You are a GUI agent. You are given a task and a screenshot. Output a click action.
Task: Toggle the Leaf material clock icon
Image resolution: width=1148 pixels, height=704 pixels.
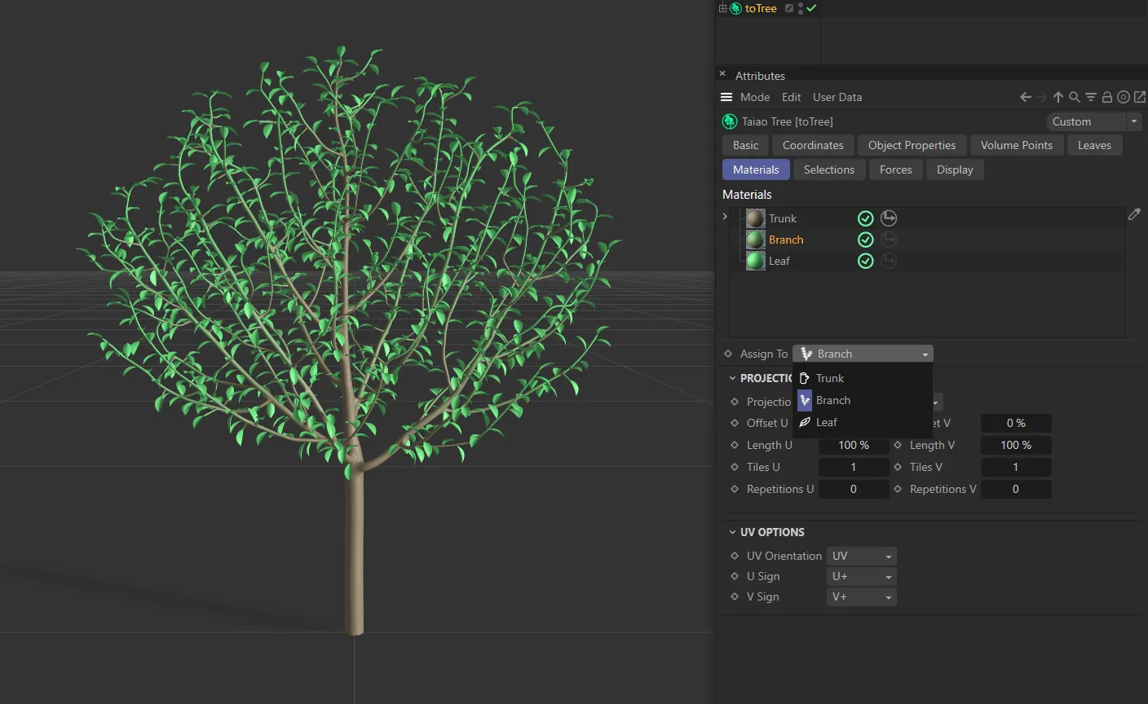(888, 261)
